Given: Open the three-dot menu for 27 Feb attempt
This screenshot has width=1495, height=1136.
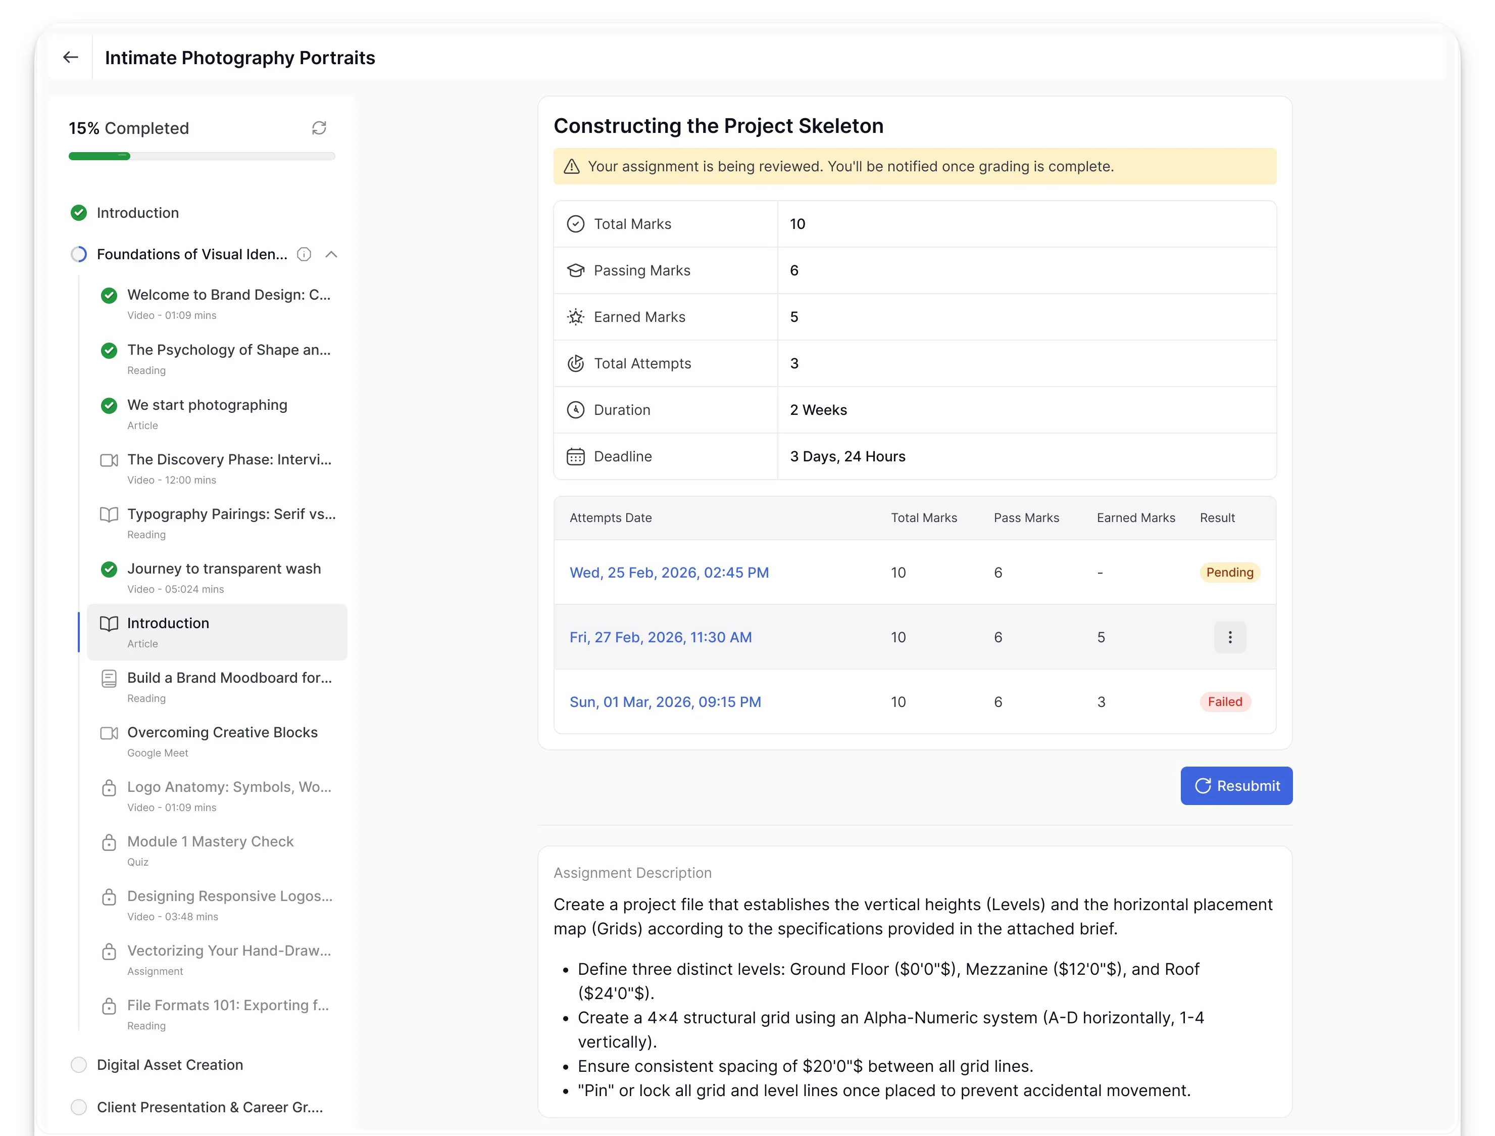Looking at the screenshot, I should coord(1230,637).
